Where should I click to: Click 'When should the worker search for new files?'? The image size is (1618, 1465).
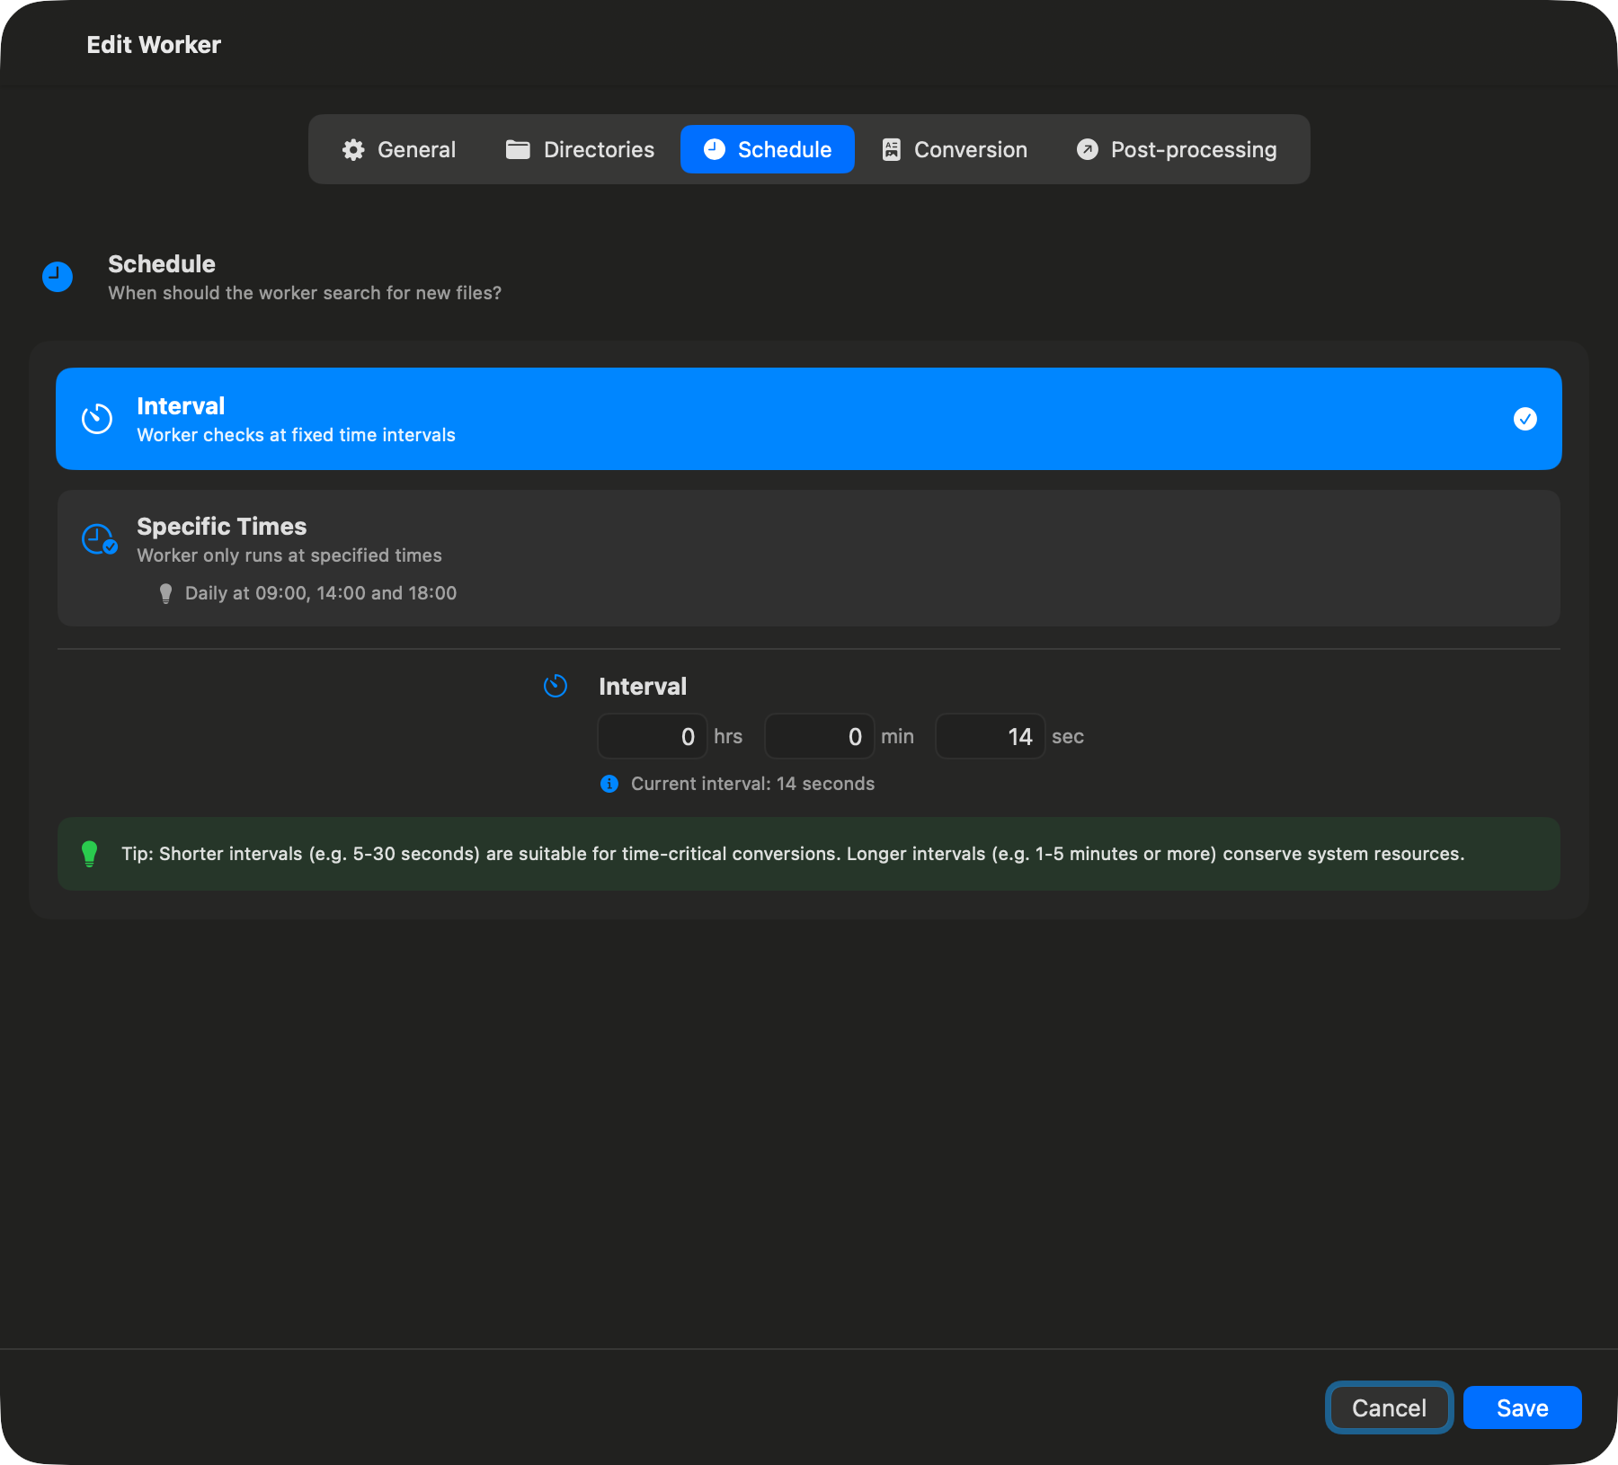305,293
